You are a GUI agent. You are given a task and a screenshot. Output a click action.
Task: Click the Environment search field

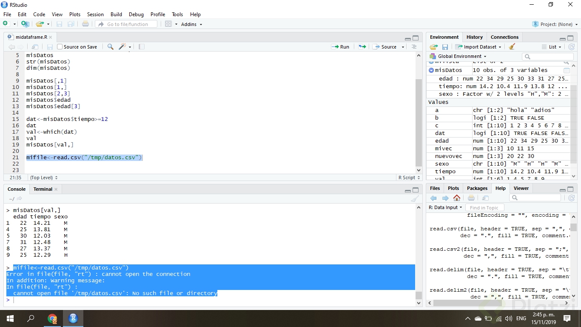click(x=548, y=57)
